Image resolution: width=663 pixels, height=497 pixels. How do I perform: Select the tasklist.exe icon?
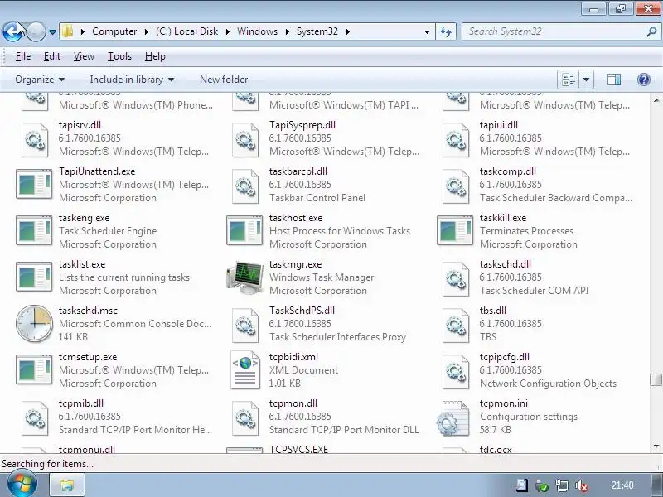[34, 277]
